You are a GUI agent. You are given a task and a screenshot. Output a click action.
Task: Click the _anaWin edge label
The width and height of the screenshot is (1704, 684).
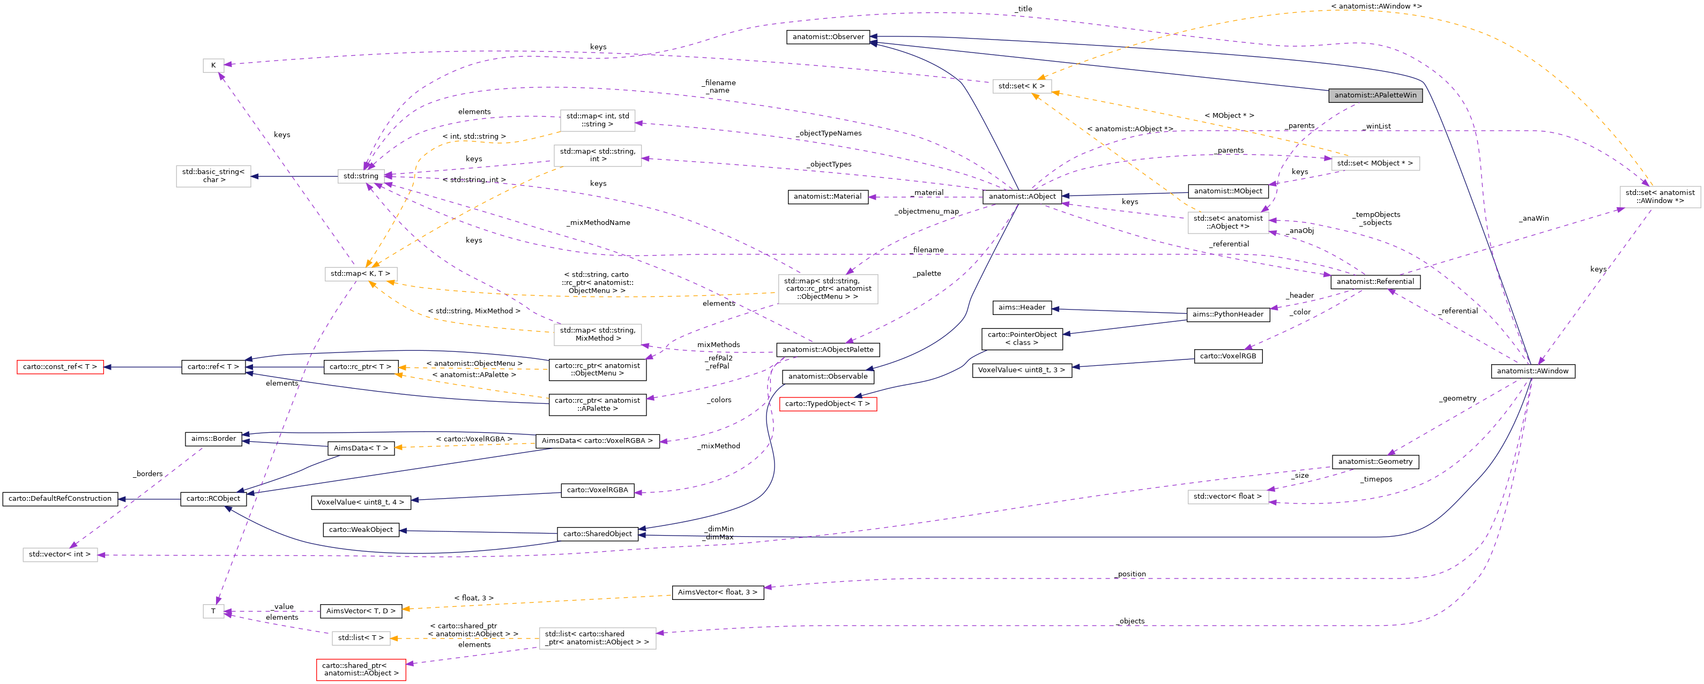[x=1535, y=219]
